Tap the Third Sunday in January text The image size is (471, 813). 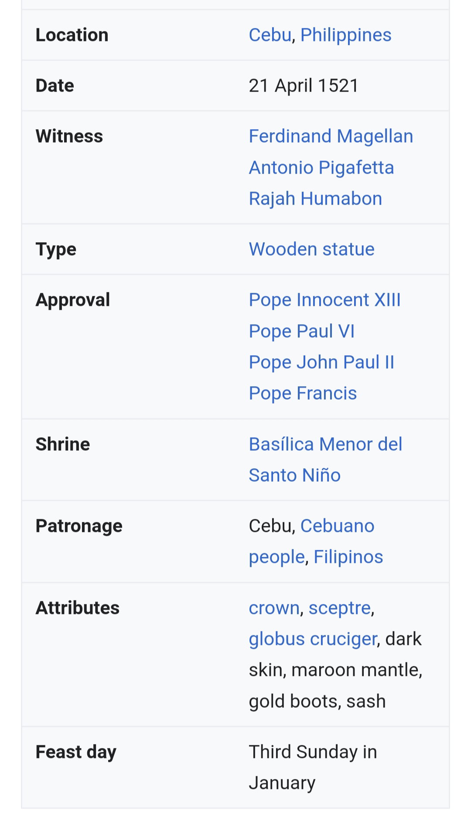[313, 767]
